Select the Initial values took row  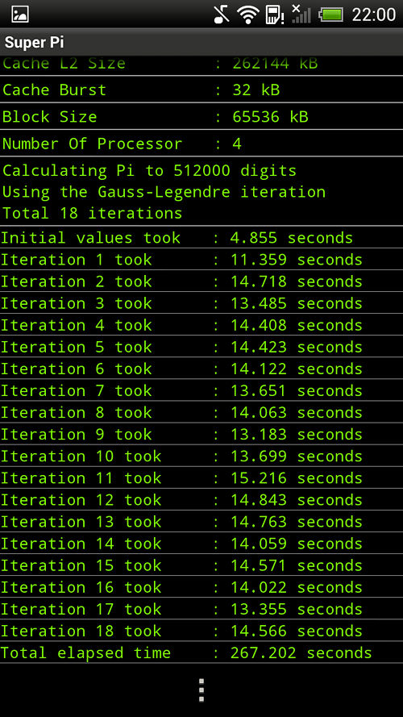201,238
